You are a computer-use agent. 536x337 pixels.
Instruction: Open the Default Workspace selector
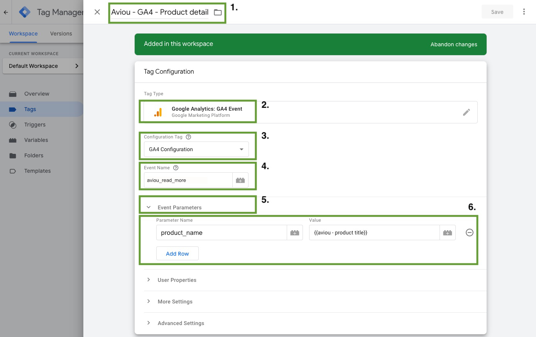pyautogui.click(x=43, y=66)
